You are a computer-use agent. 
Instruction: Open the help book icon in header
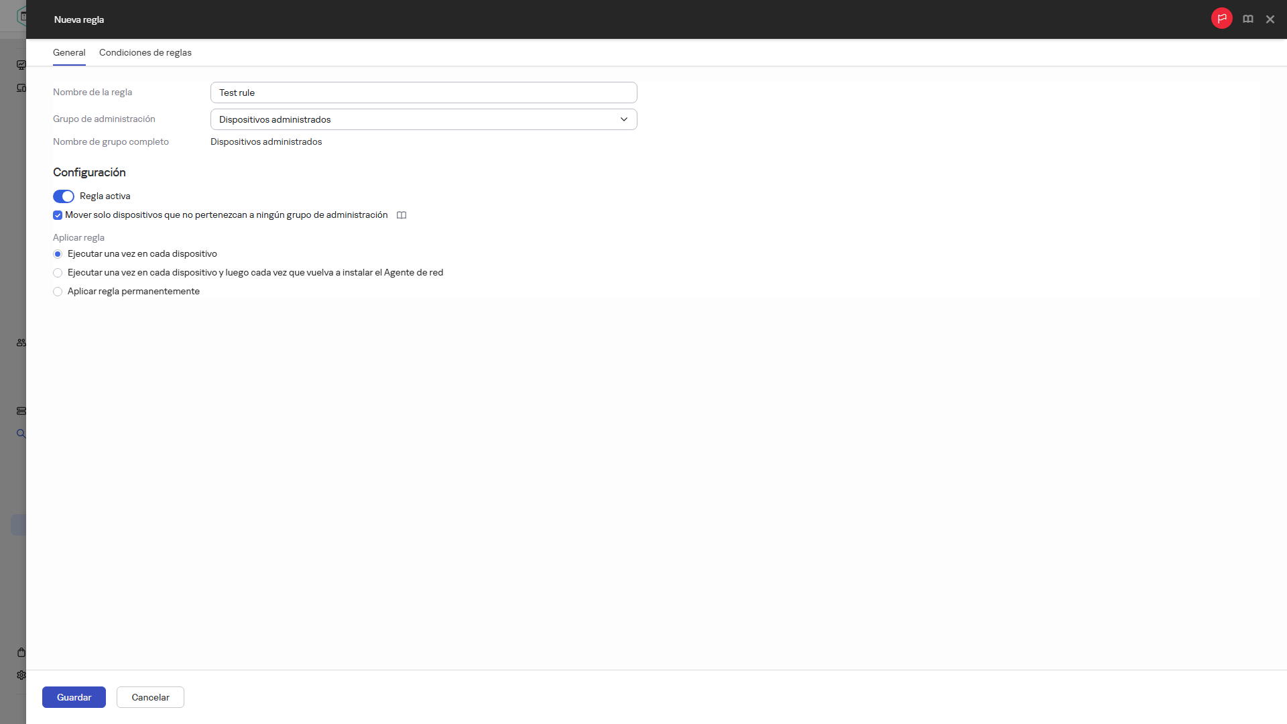point(1247,19)
